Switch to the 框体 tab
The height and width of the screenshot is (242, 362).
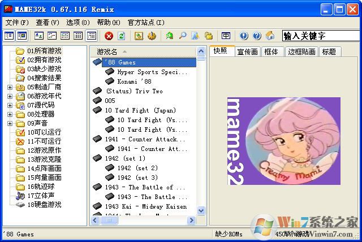click(273, 51)
